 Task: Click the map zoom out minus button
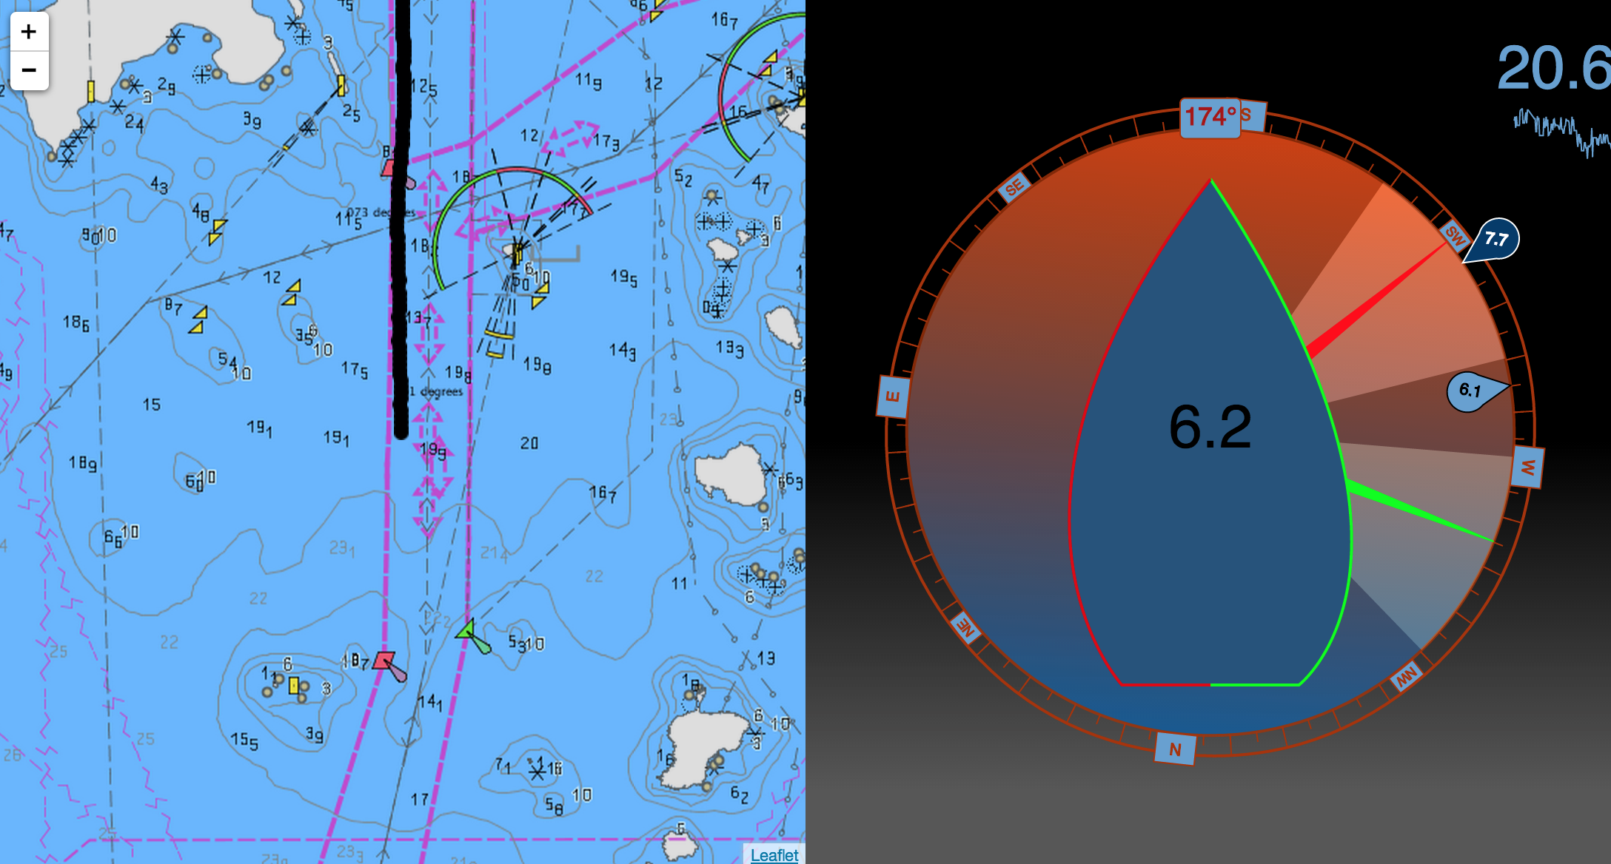click(x=29, y=70)
